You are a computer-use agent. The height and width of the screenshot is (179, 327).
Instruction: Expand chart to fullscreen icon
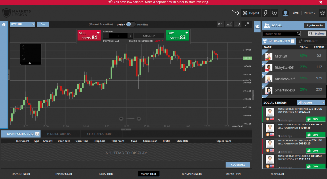tap(247, 25)
